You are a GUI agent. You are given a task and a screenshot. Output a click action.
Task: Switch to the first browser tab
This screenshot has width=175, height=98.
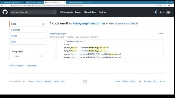click(11, 2)
